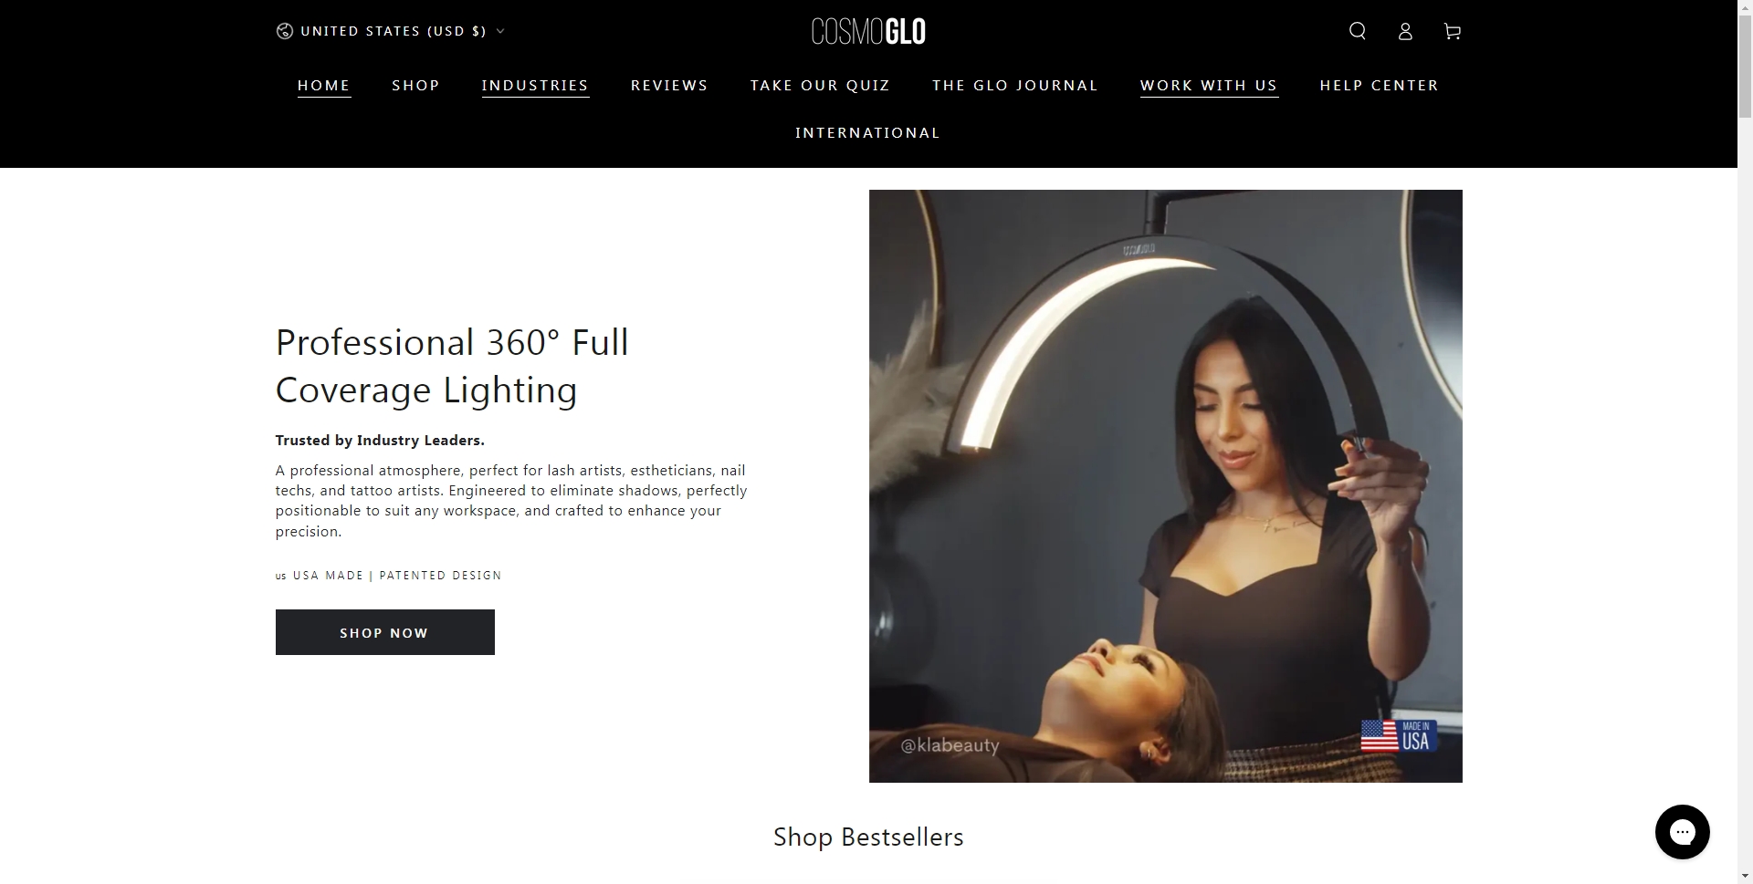Image resolution: width=1753 pixels, height=884 pixels.
Task: Open the account login icon
Action: coord(1405,31)
